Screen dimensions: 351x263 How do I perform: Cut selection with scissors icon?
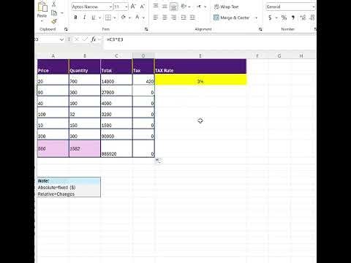coord(54,4)
